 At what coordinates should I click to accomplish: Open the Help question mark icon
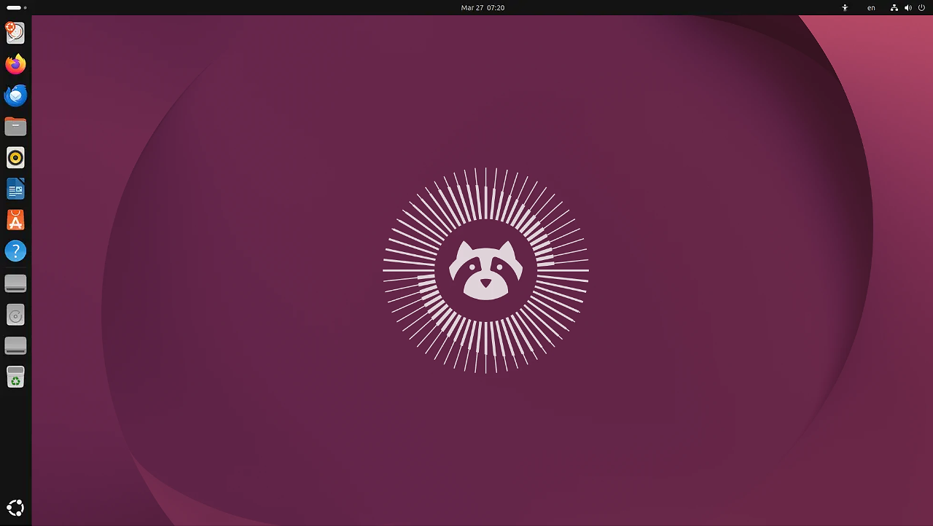pyautogui.click(x=15, y=251)
